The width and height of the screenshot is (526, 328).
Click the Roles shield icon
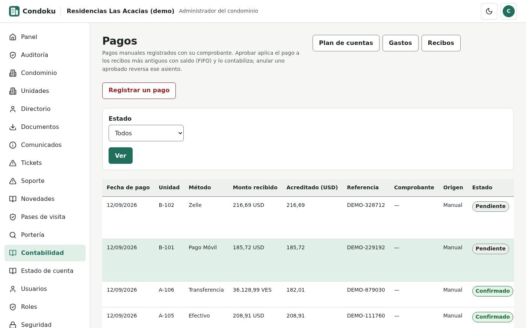[13, 307]
